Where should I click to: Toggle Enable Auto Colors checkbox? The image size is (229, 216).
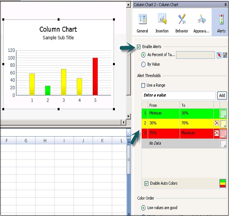click(x=147, y=184)
